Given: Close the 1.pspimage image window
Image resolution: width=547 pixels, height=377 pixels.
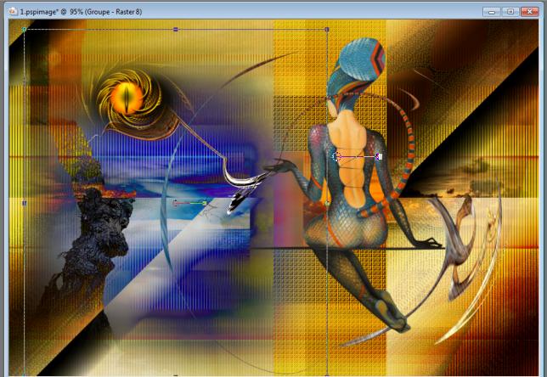Looking at the screenshot, I should [529, 12].
